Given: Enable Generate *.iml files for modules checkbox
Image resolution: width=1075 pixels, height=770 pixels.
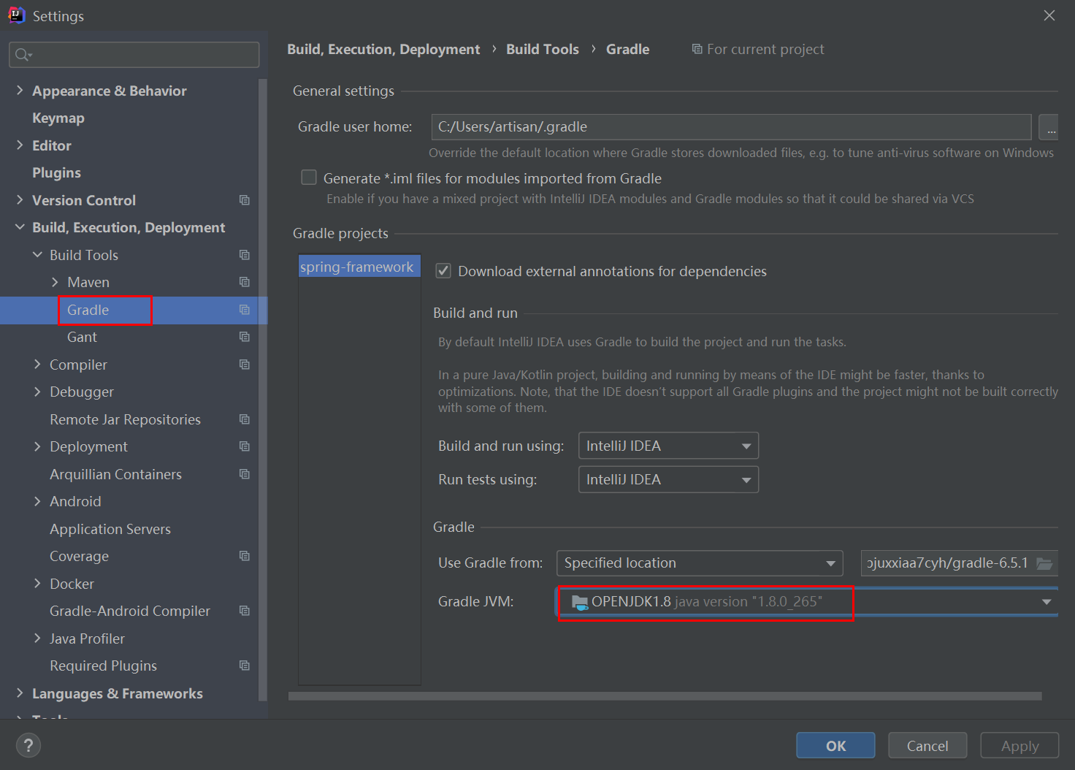Looking at the screenshot, I should (x=309, y=178).
